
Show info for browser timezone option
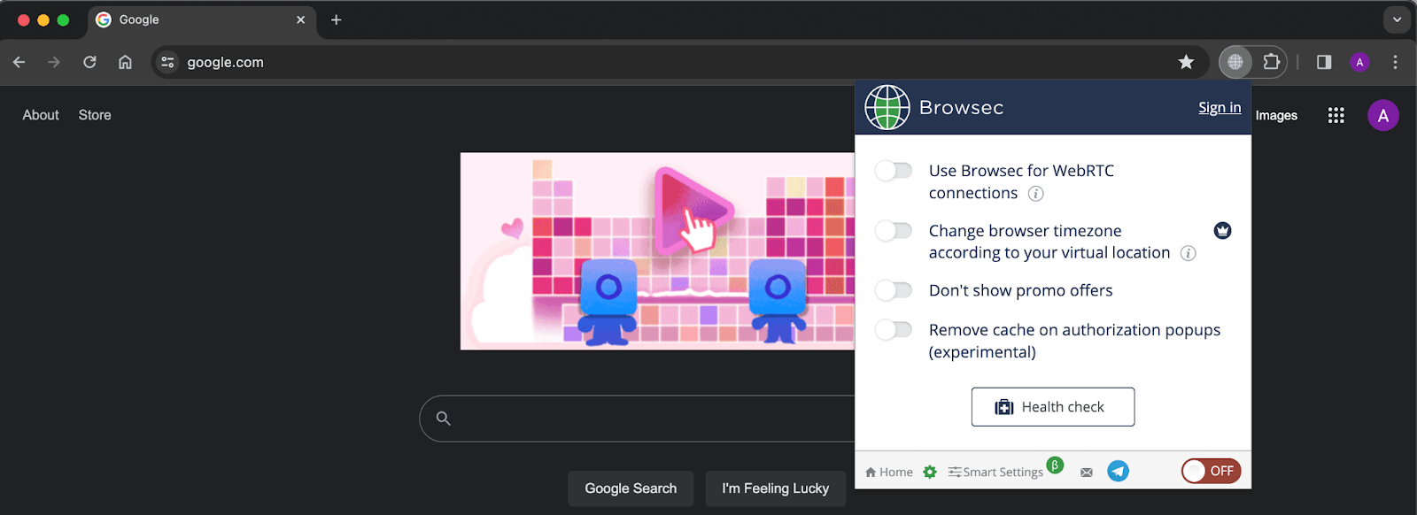click(1189, 253)
